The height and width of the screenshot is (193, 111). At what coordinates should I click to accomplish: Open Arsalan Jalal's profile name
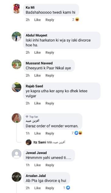click(x=36, y=176)
